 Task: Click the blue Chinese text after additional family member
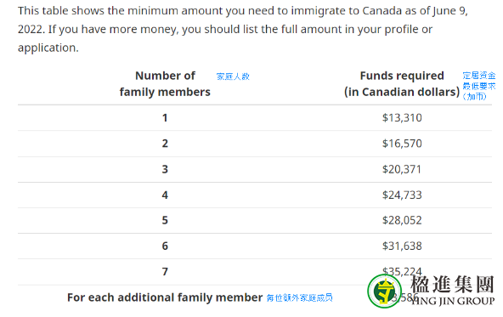point(299,297)
